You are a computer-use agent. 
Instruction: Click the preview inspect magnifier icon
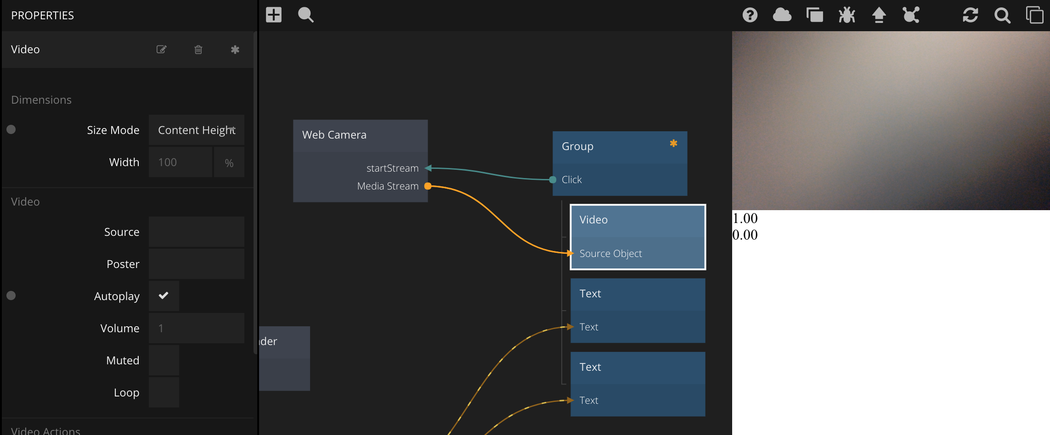point(1002,16)
